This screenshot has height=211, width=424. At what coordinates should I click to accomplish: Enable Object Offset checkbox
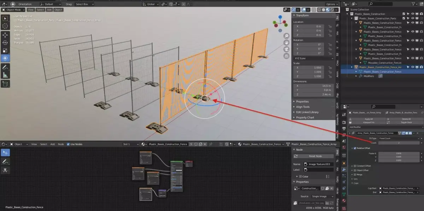click(355, 170)
